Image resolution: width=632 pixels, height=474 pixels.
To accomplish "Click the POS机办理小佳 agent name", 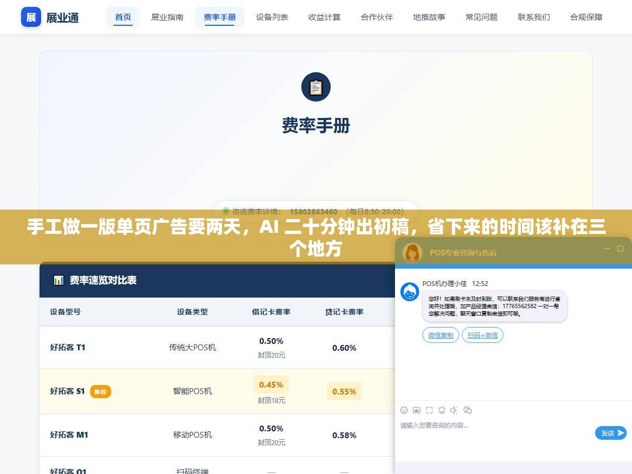I will pos(445,283).
